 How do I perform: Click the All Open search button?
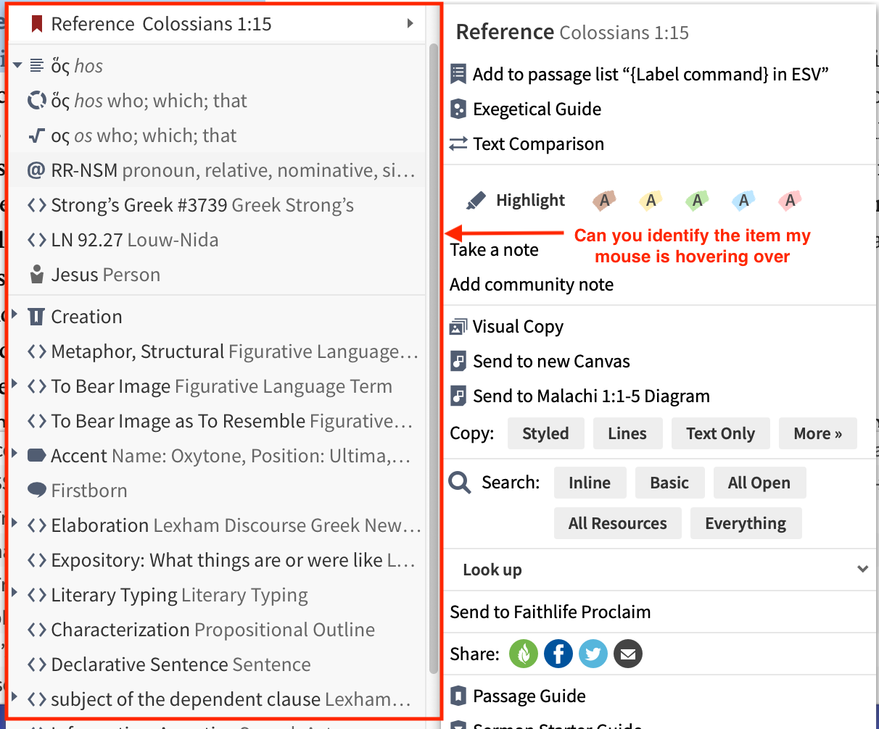[x=759, y=483]
